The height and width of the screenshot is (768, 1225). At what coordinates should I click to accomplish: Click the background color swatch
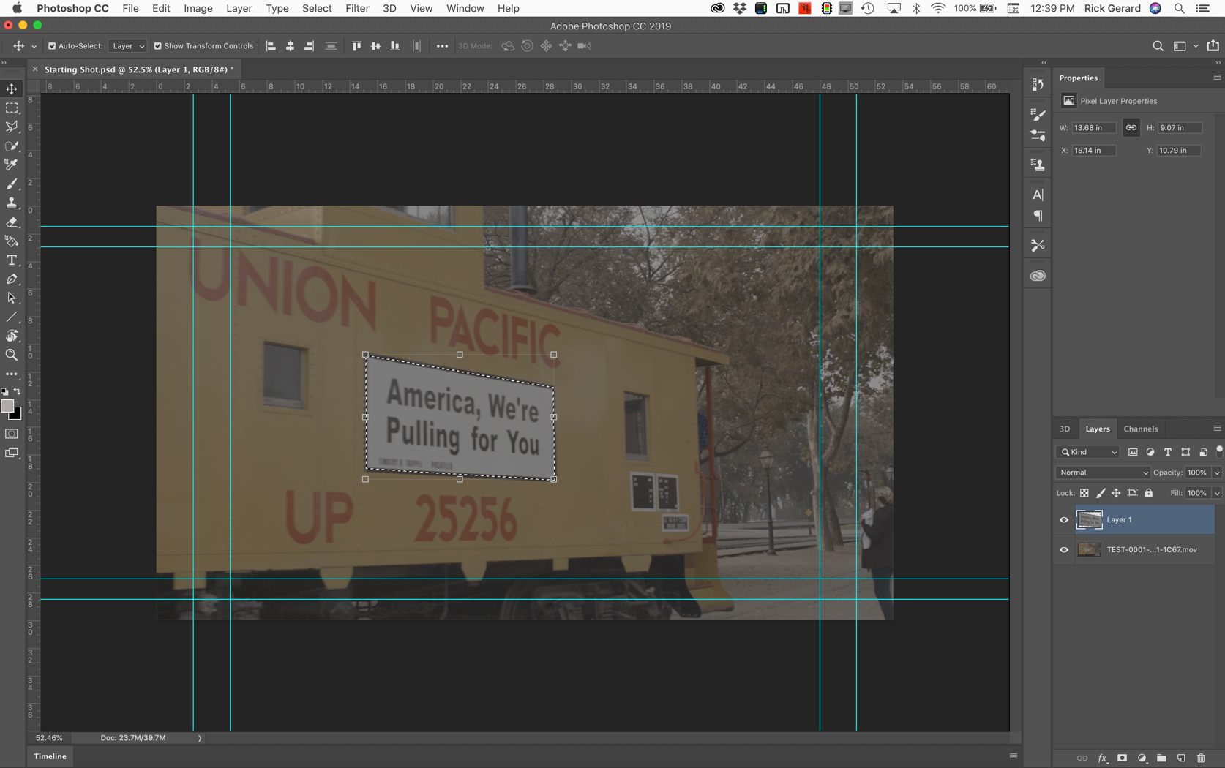[17, 415]
